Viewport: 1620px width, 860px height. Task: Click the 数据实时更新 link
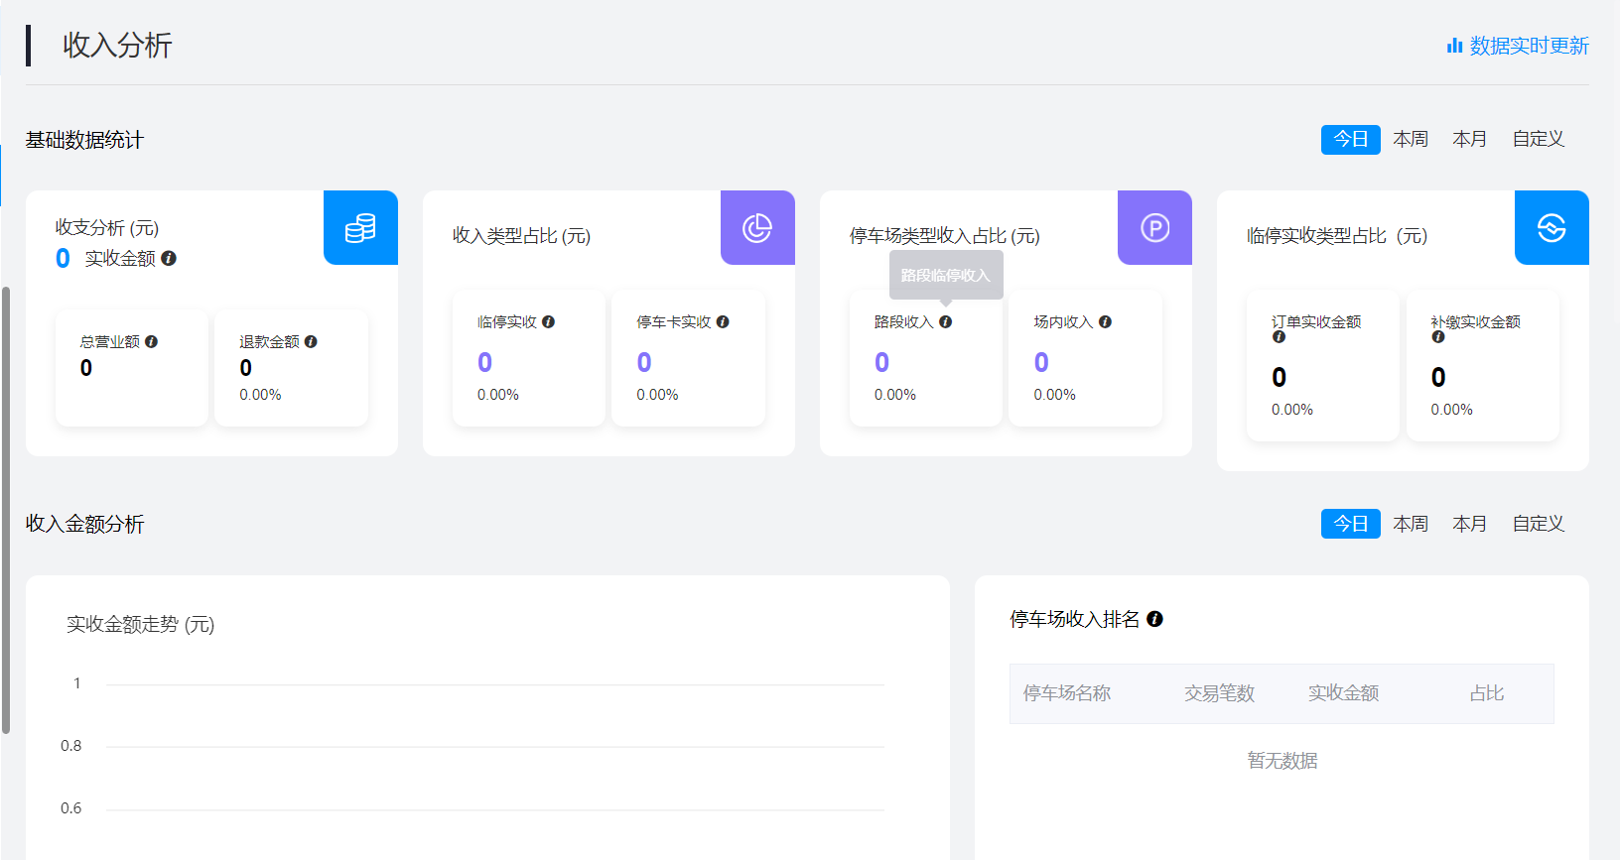[x=1518, y=46]
